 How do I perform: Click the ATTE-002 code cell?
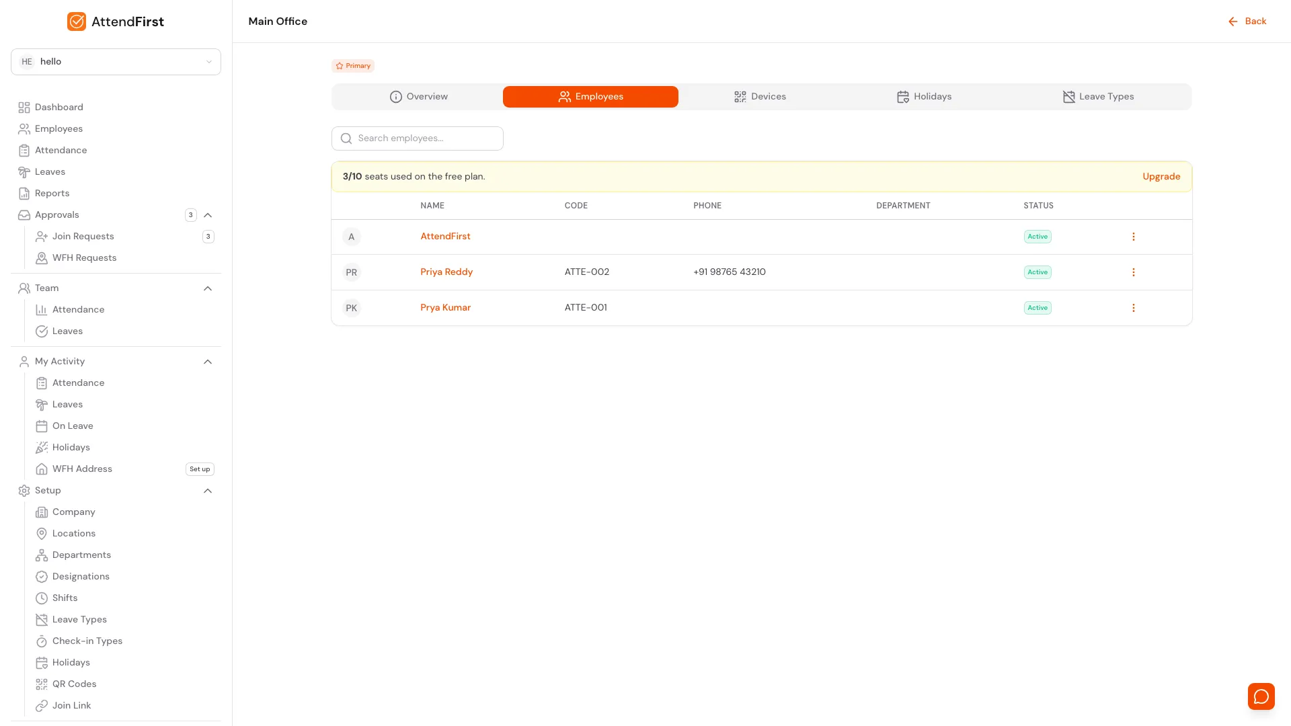(x=586, y=272)
